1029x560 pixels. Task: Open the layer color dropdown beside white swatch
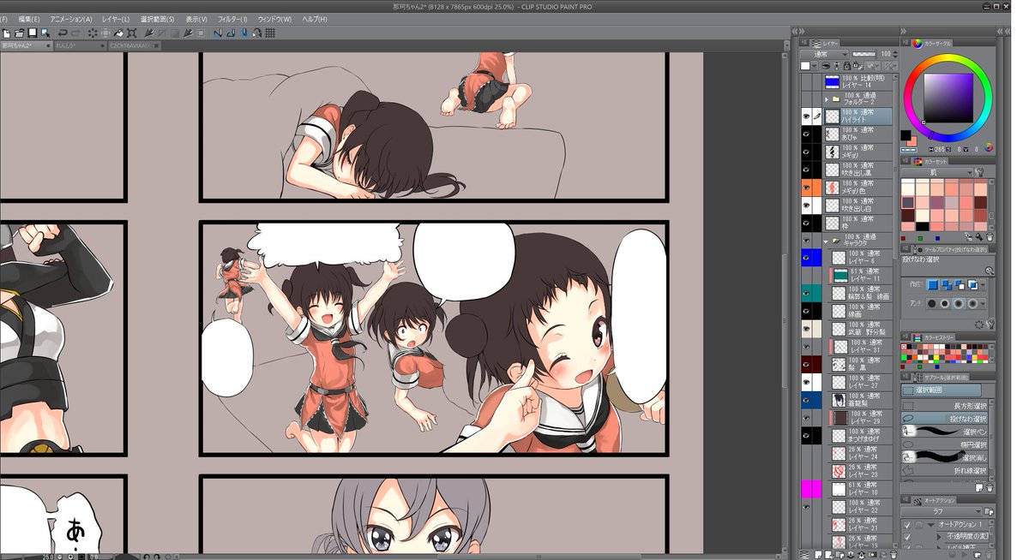(815, 65)
